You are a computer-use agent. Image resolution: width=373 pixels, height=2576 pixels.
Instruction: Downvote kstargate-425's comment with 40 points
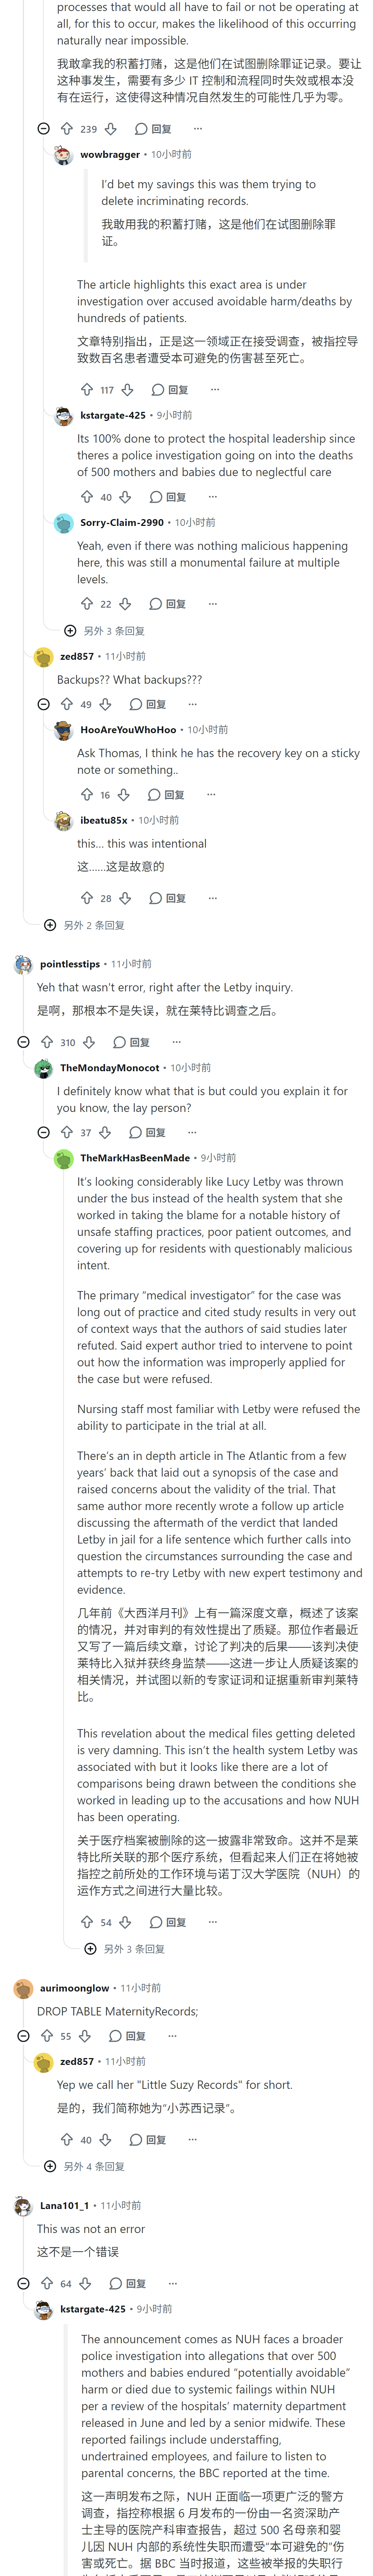(125, 497)
